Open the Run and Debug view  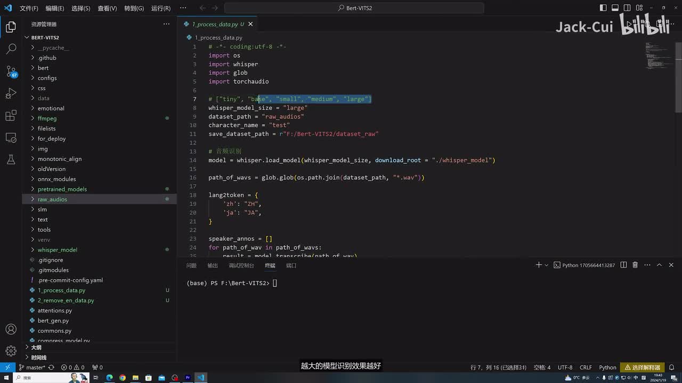(x=11, y=94)
